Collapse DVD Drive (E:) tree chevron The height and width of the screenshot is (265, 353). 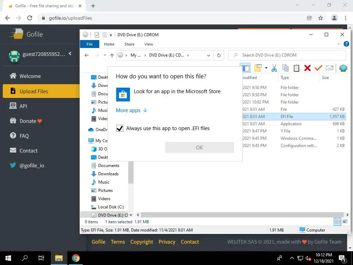(x=131, y=215)
